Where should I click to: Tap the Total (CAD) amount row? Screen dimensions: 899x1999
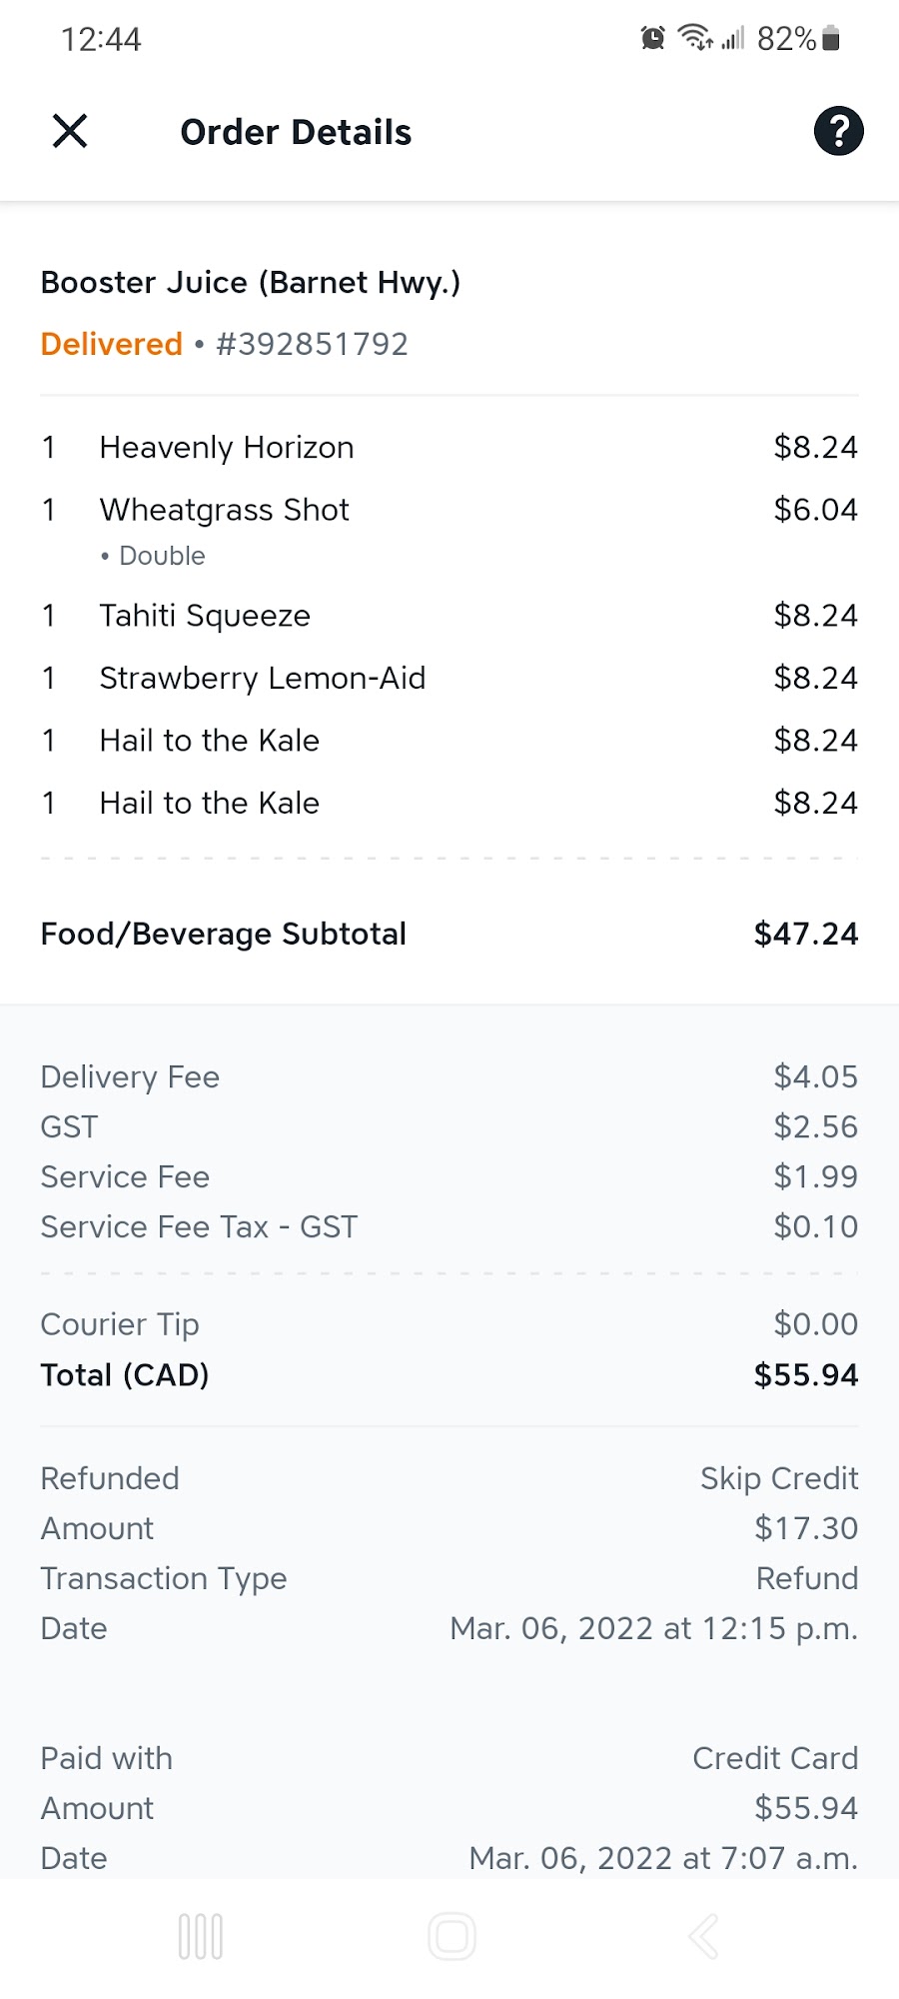pos(449,1375)
